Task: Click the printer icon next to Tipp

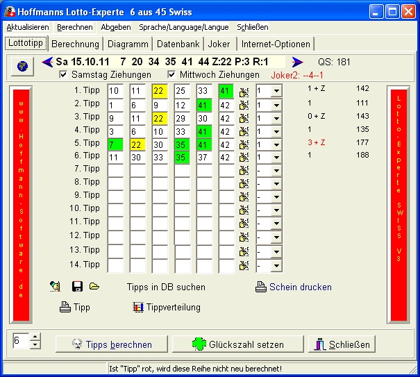Action: pos(65,307)
